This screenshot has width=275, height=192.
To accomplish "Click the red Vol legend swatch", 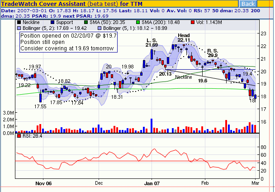I will click(193, 22).
